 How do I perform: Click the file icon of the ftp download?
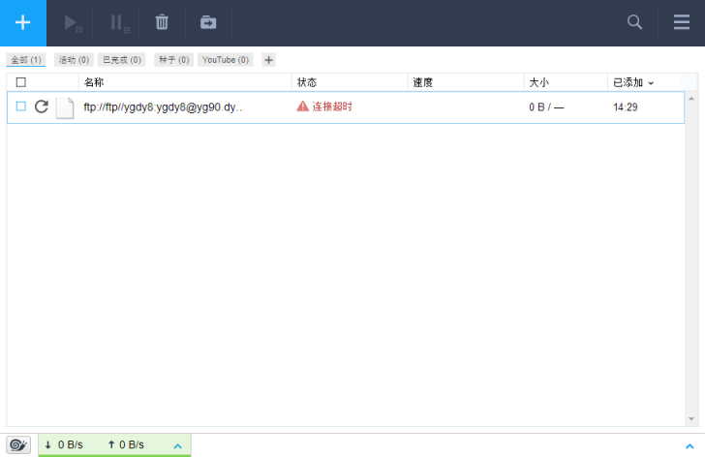[65, 107]
